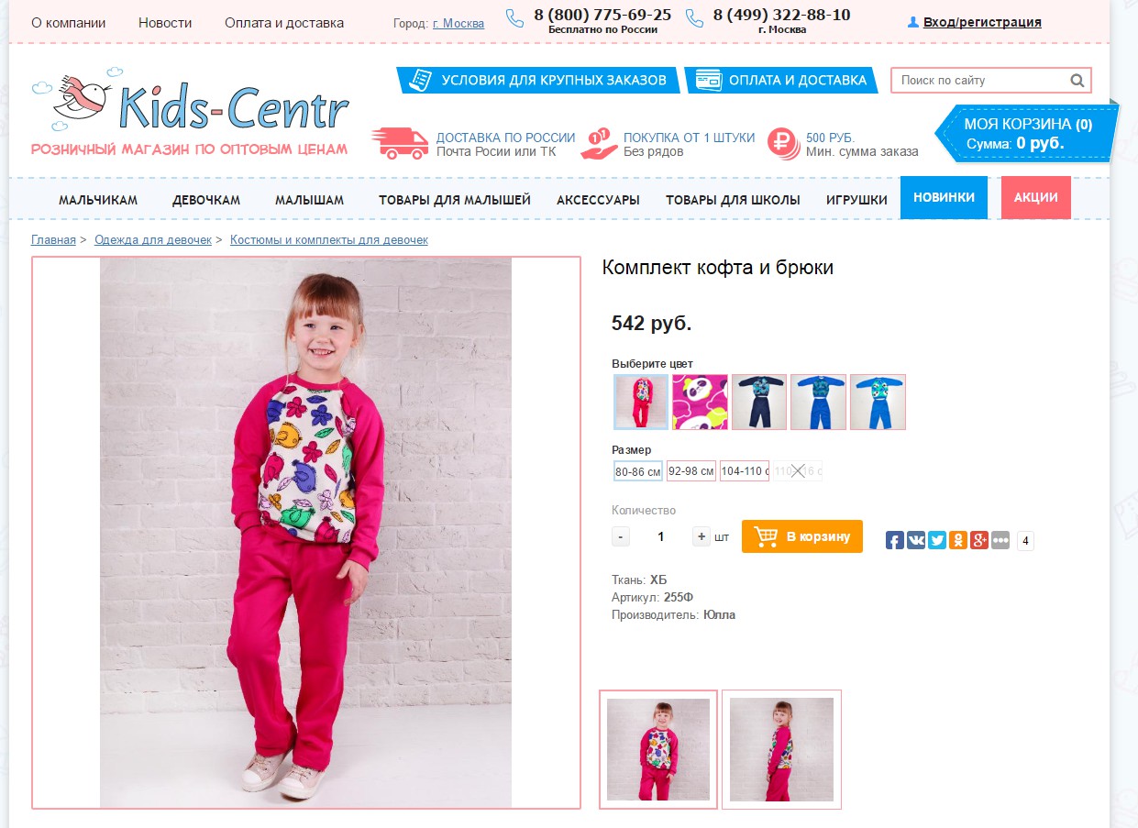1138x828 pixels.
Task: Decrease quantity with minus button
Action: [621, 536]
